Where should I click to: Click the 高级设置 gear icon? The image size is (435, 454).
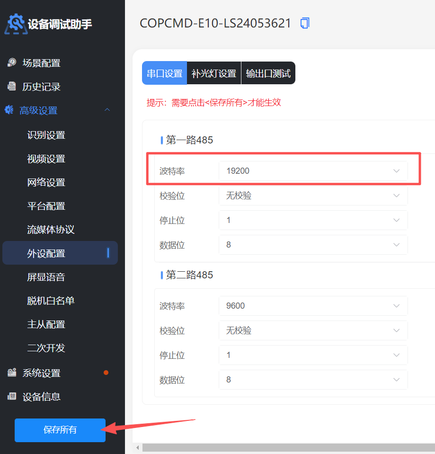pos(9,110)
